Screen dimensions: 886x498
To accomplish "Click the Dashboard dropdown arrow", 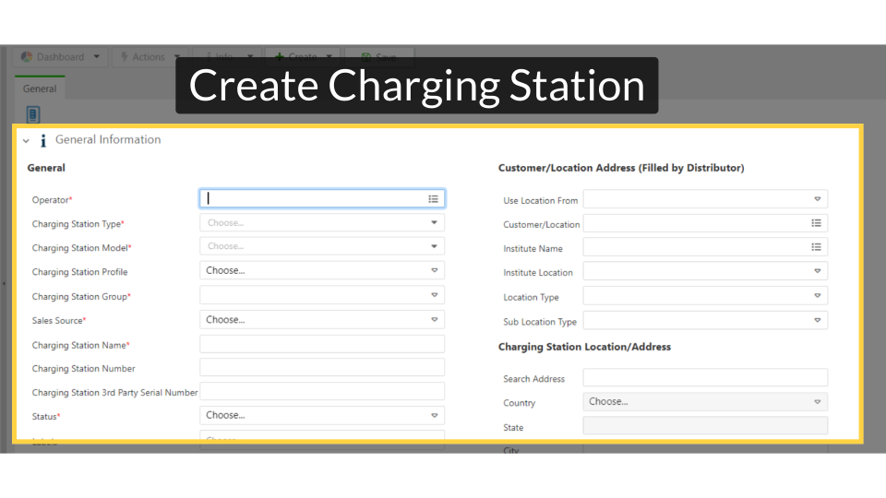I will [x=97, y=57].
